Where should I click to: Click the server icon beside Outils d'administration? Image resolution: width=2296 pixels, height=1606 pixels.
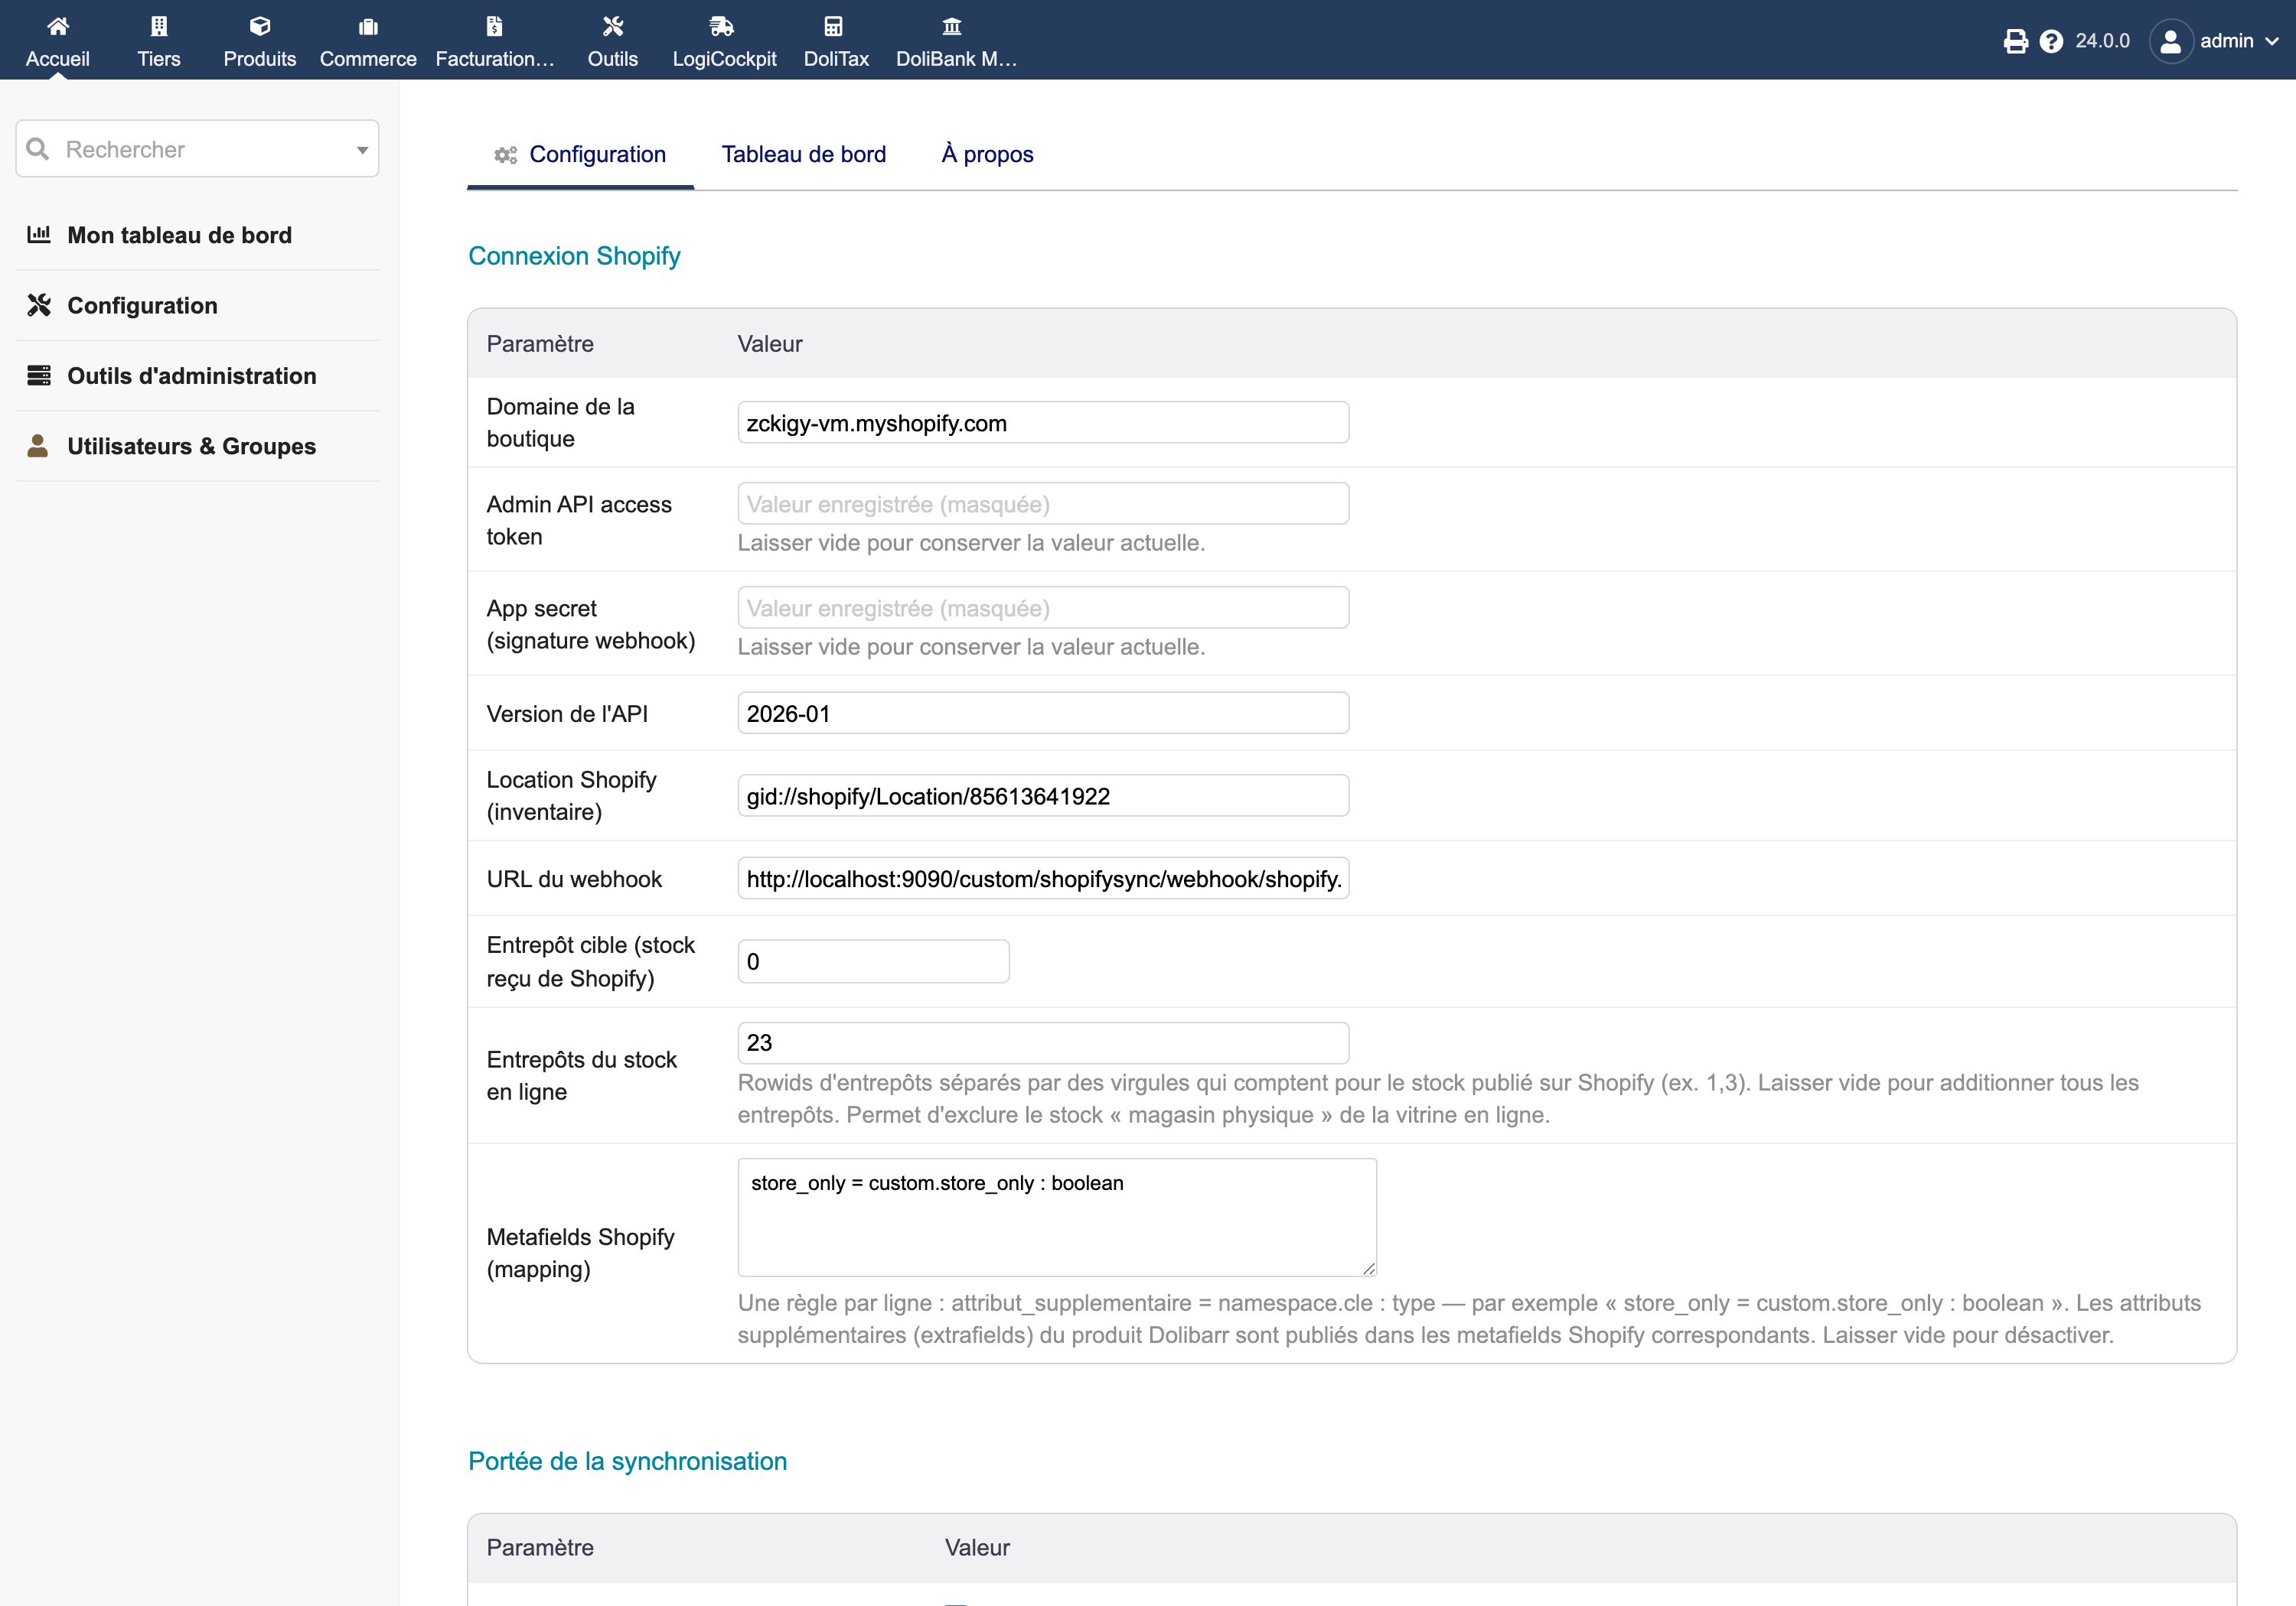(39, 375)
